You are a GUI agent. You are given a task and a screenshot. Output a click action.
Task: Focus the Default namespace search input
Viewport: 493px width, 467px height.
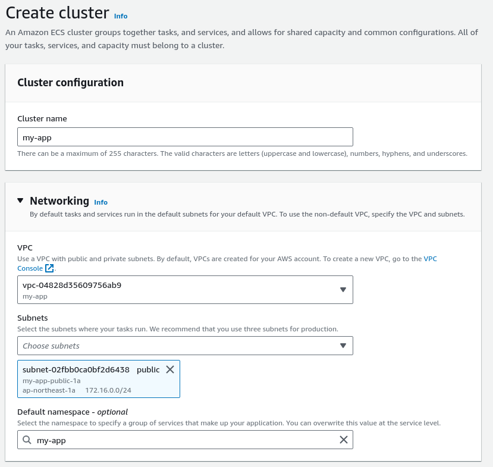(185, 440)
